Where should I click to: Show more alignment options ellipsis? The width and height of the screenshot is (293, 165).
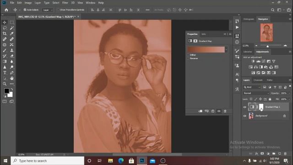point(147,10)
